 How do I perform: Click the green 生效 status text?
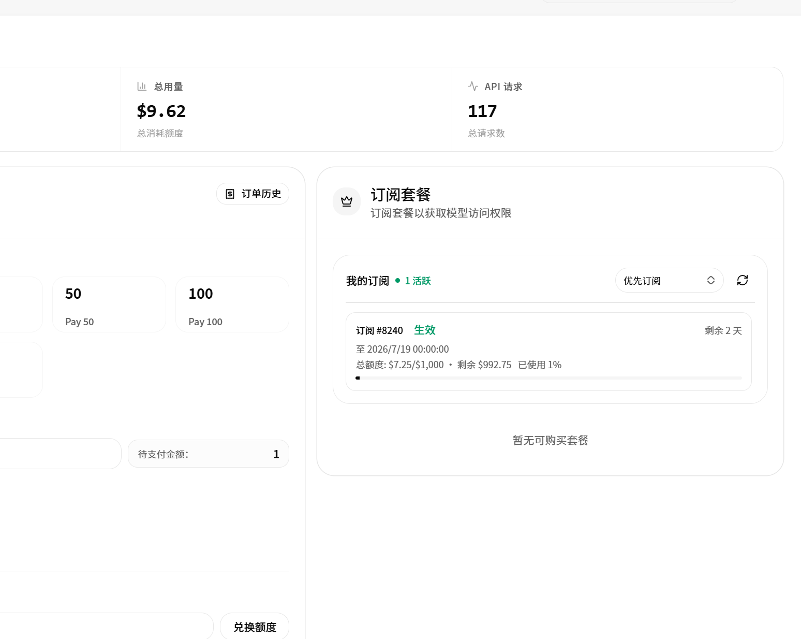[x=425, y=330]
